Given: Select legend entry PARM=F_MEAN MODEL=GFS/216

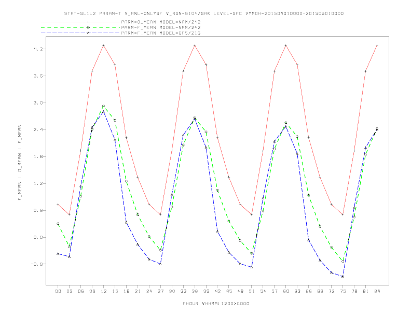Looking at the screenshot, I should click(161, 33).
